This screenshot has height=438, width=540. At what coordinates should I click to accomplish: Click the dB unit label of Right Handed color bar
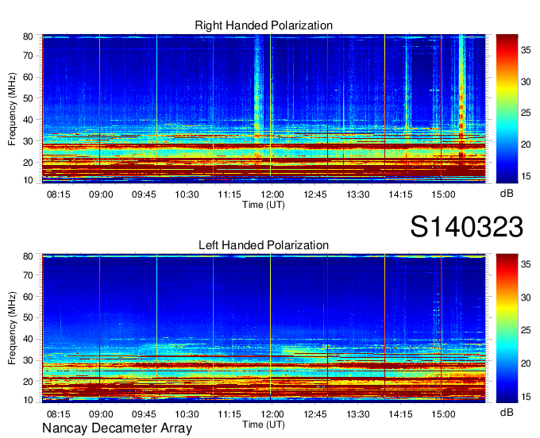pos(507,193)
